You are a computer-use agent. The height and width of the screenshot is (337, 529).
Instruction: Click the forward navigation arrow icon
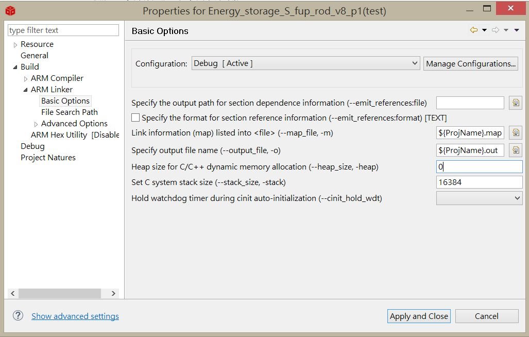[x=496, y=30]
